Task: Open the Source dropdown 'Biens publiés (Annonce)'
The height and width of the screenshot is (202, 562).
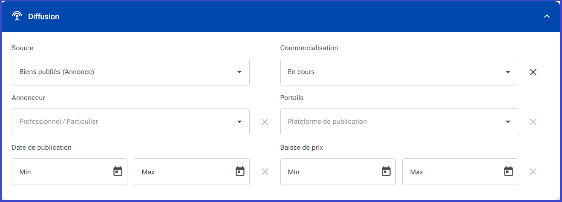Action: click(131, 72)
